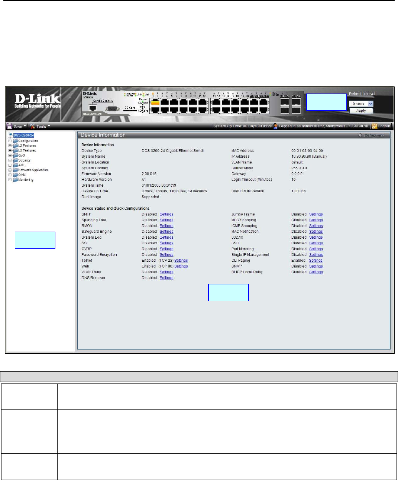Open the Telnet Settings link
Viewport: 398px width, 480px height.
(181, 261)
